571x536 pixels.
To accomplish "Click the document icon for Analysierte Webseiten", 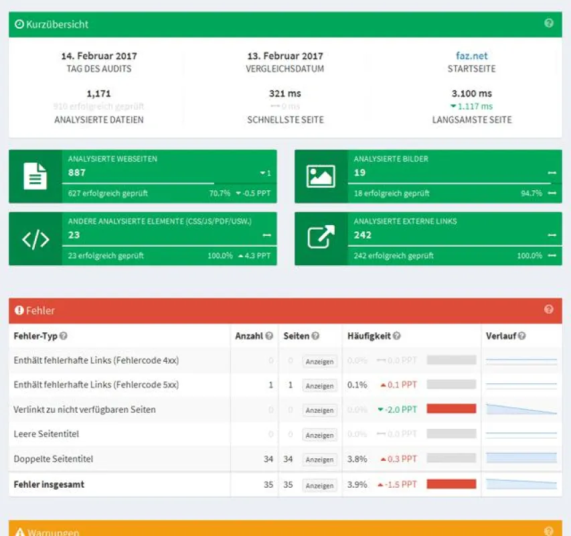I will pyautogui.click(x=35, y=176).
